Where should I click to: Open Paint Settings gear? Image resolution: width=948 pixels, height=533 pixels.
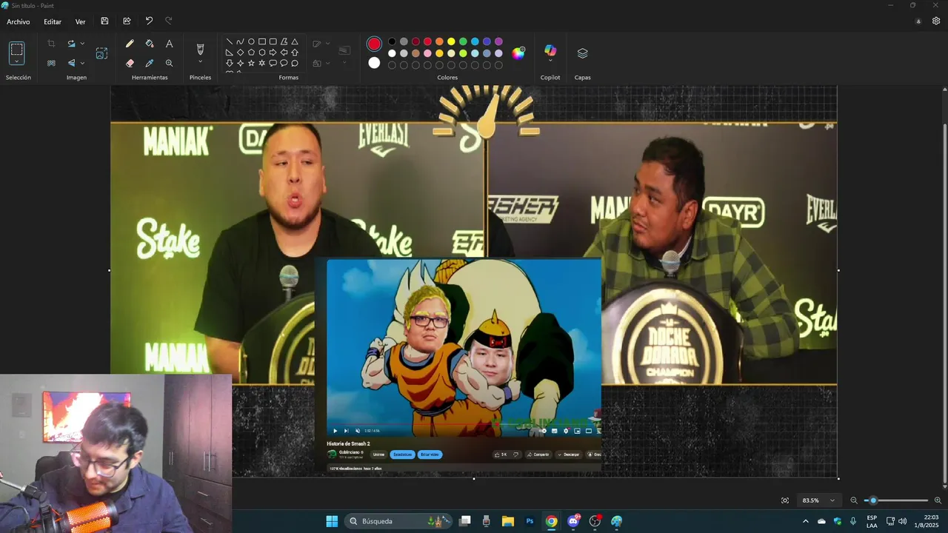click(x=936, y=21)
